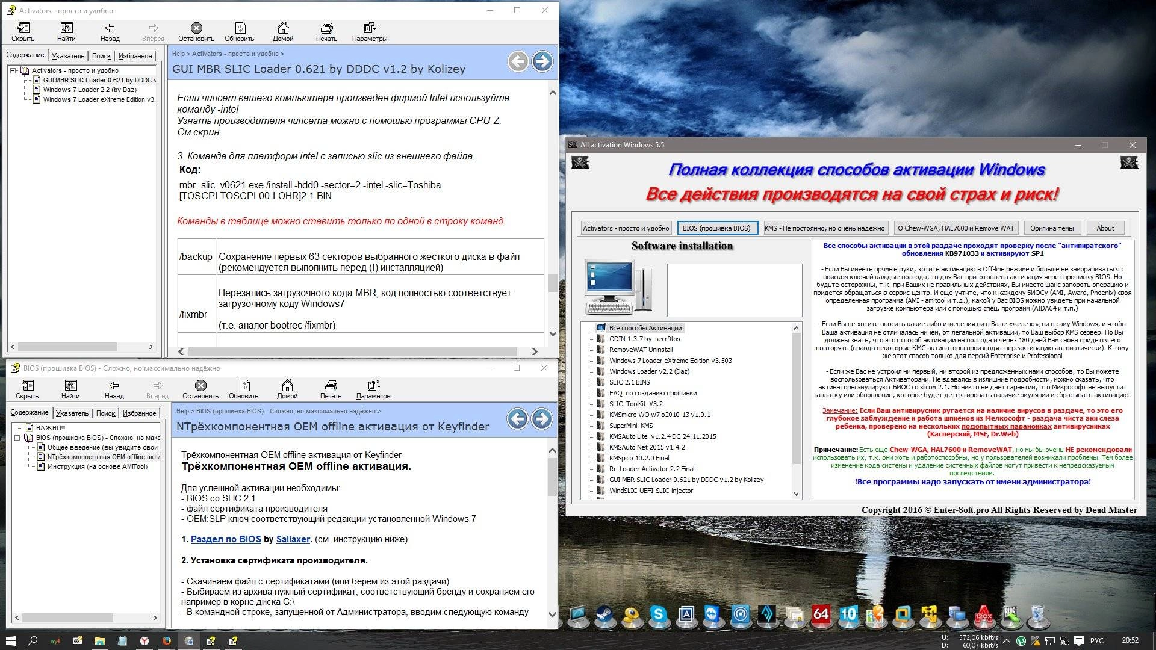Select ВАЖНО!!! topic in BIOS tree
The width and height of the screenshot is (1156, 650).
[51, 428]
